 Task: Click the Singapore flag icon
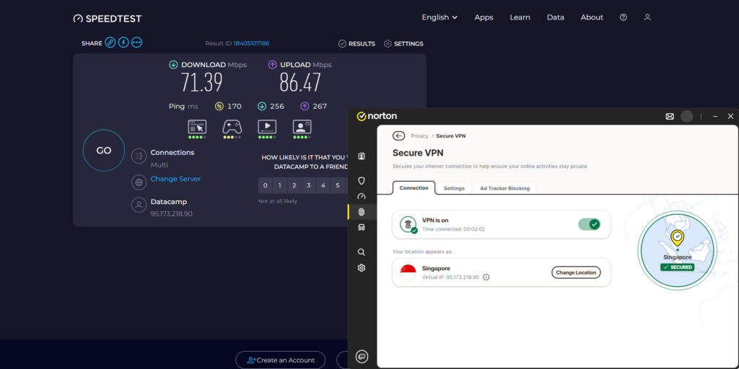point(408,272)
